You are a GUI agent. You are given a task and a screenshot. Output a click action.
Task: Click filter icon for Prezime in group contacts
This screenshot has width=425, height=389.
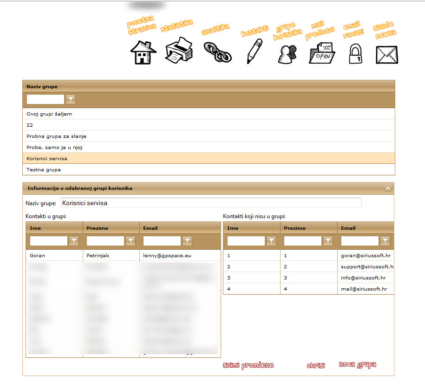131,241
